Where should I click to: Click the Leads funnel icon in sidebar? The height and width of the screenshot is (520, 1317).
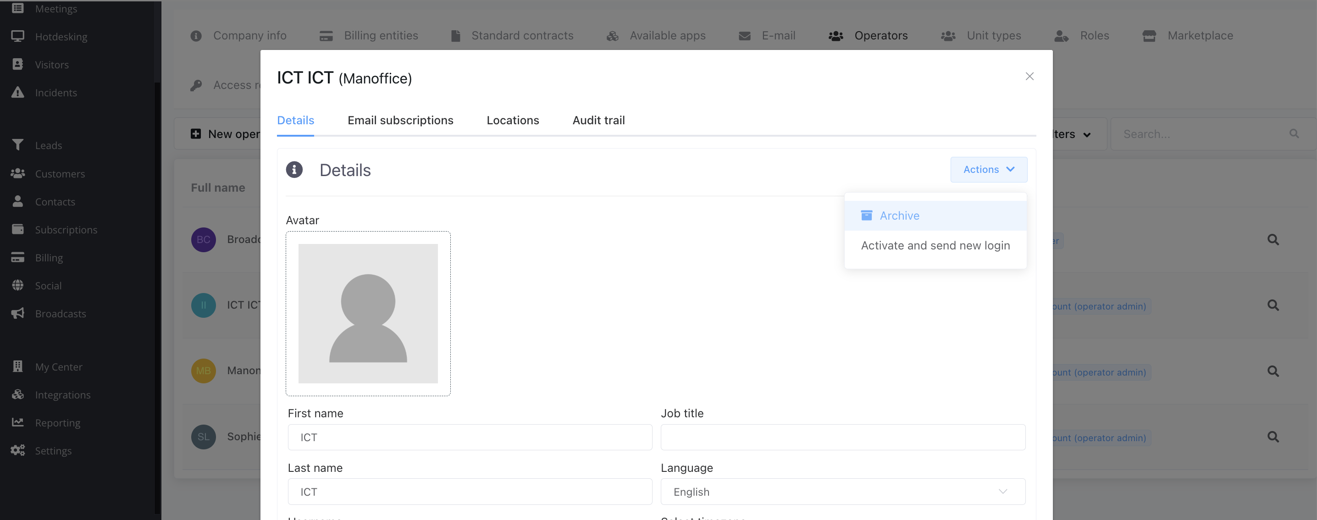click(17, 145)
